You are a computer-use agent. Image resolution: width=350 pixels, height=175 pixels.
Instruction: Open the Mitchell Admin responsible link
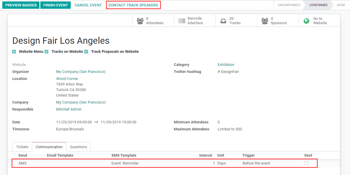click(69, 109)
